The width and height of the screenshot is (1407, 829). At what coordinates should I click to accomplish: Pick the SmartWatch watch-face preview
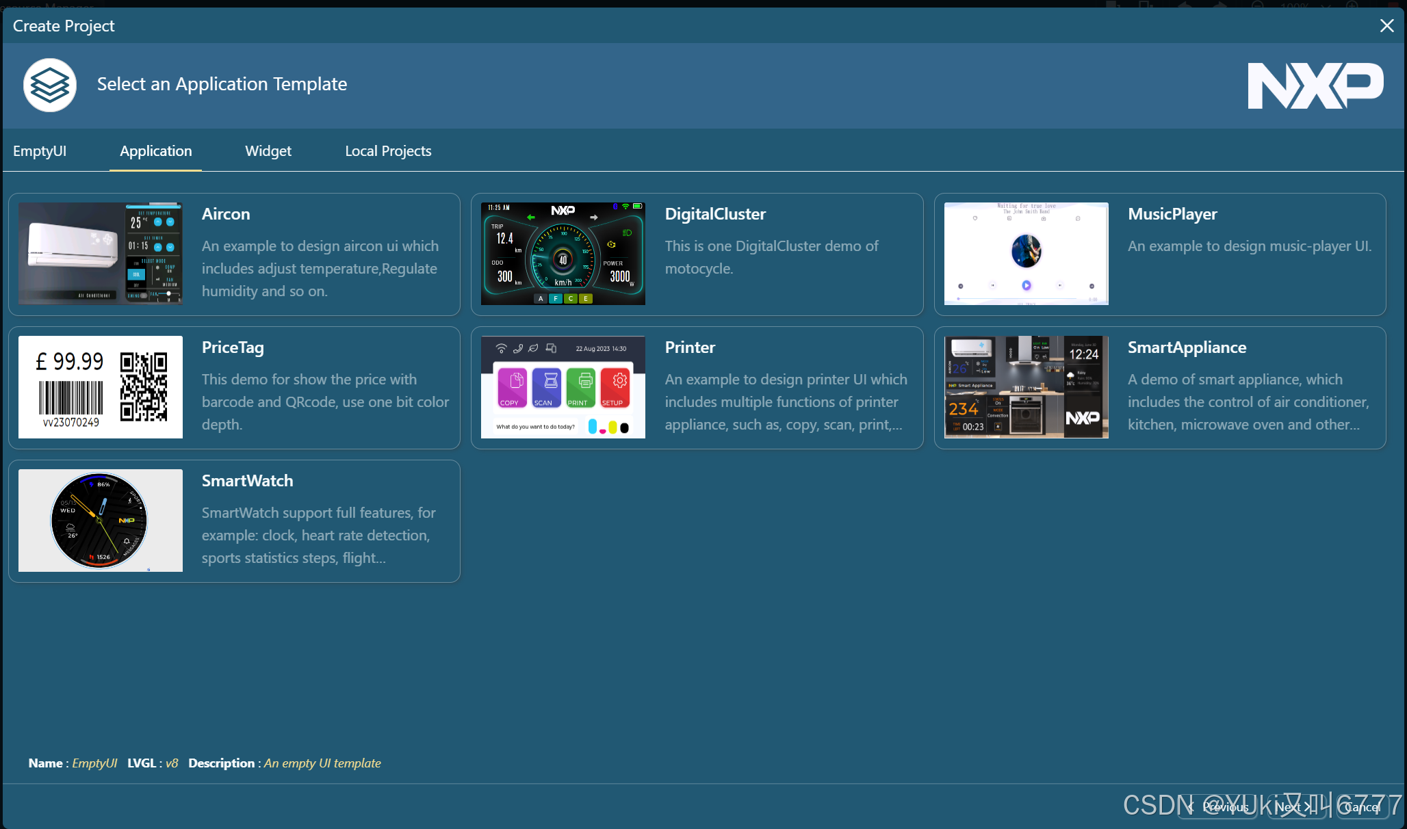101,521
